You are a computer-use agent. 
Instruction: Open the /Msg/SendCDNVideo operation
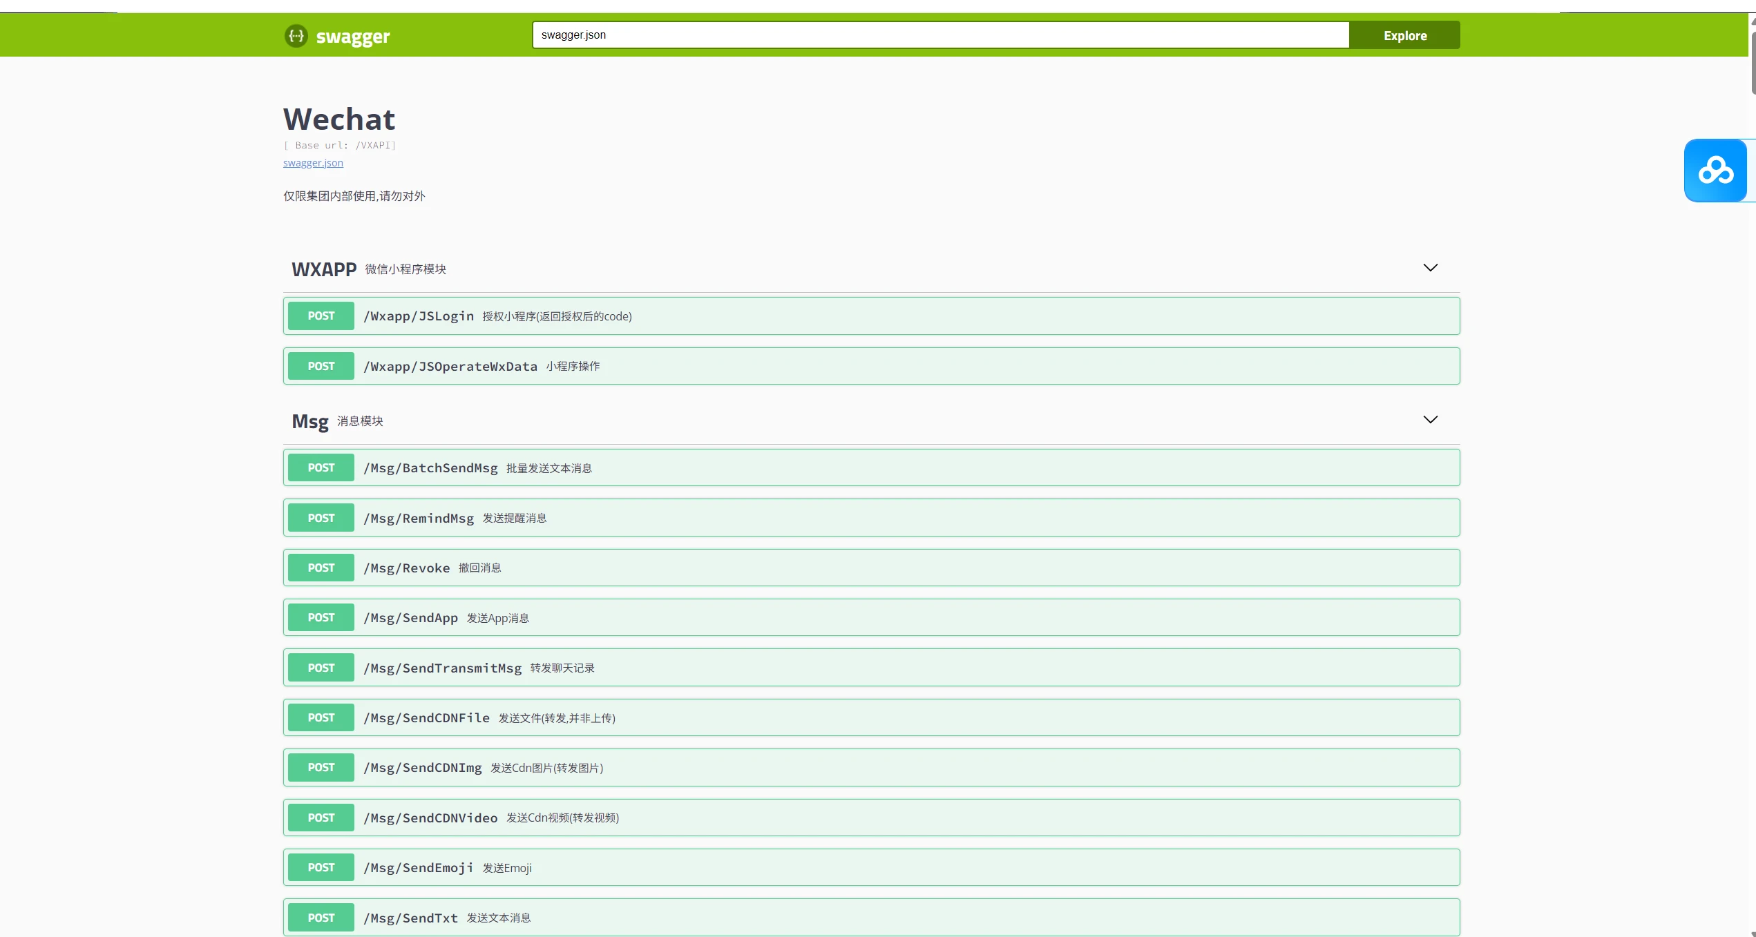point(430,818)
